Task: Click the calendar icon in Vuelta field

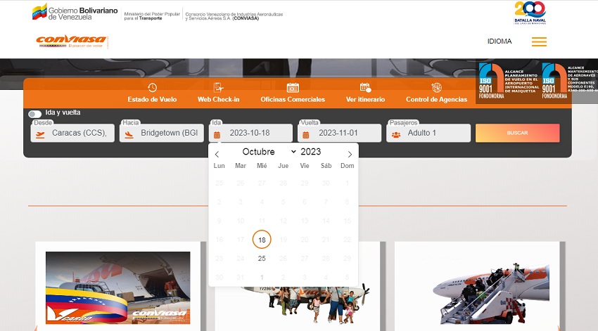Action: coord(306,134)
